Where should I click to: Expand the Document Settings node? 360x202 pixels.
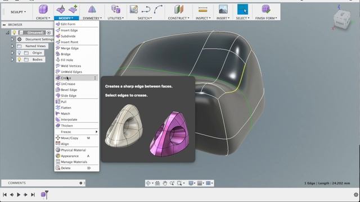(x=12, y=39)
